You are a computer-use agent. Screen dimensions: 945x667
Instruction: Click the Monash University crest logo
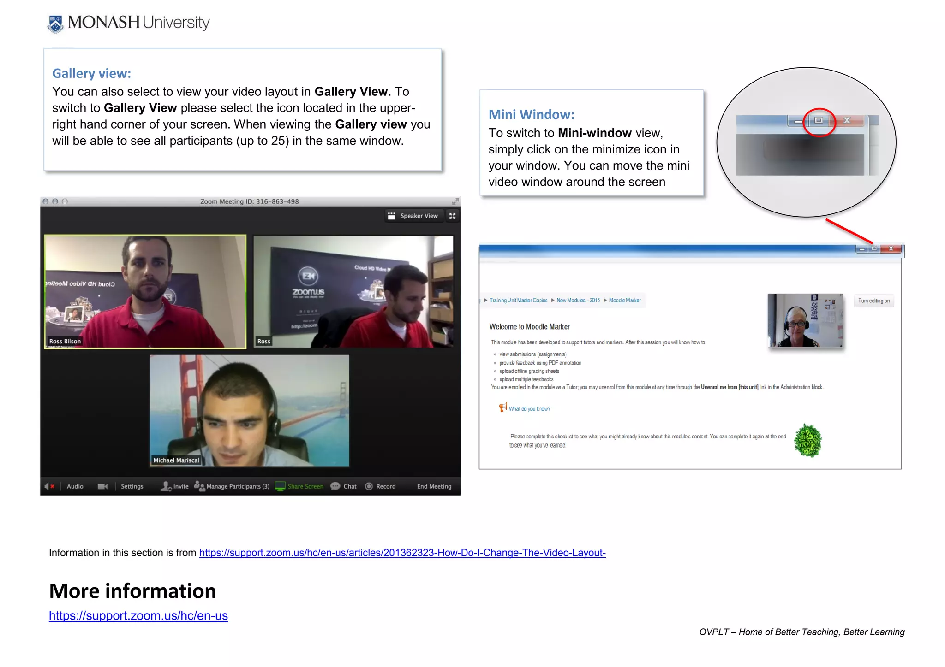56,24
